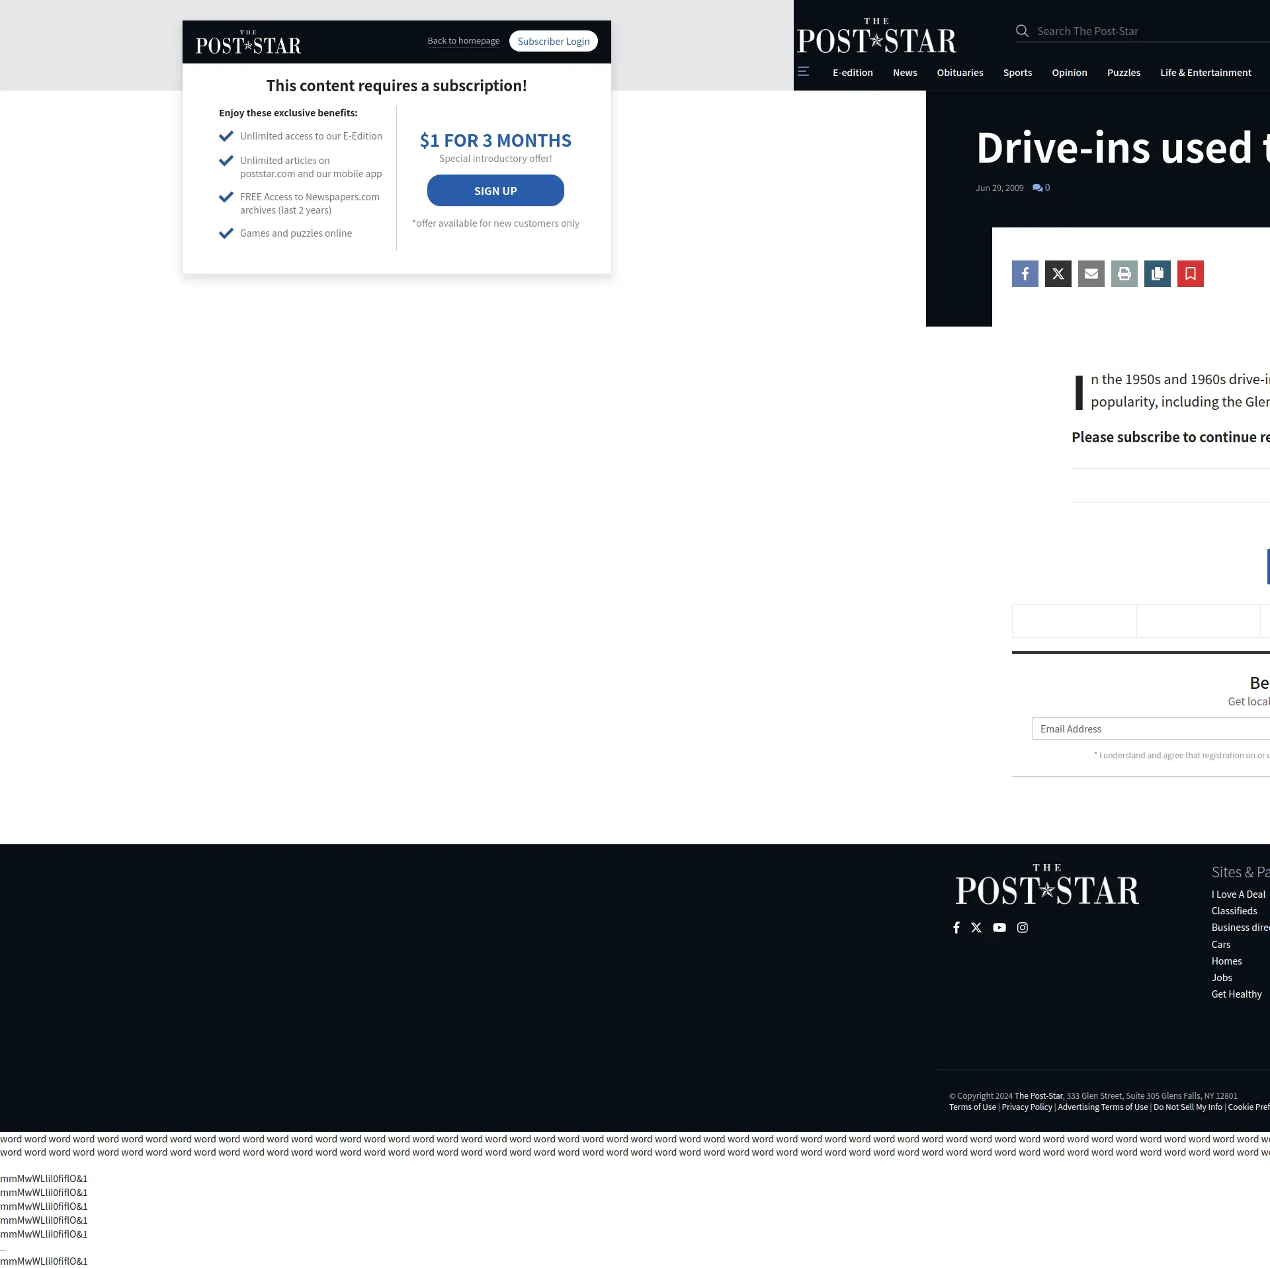Screen dimensions: 1270x1268
Task: Select Sports in the navigation bar
Action: click(1017, 73)
